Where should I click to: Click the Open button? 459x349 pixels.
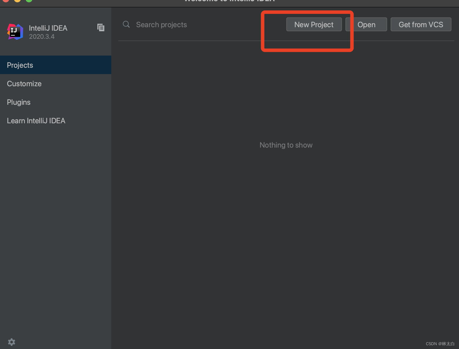(x=366, y=24)
